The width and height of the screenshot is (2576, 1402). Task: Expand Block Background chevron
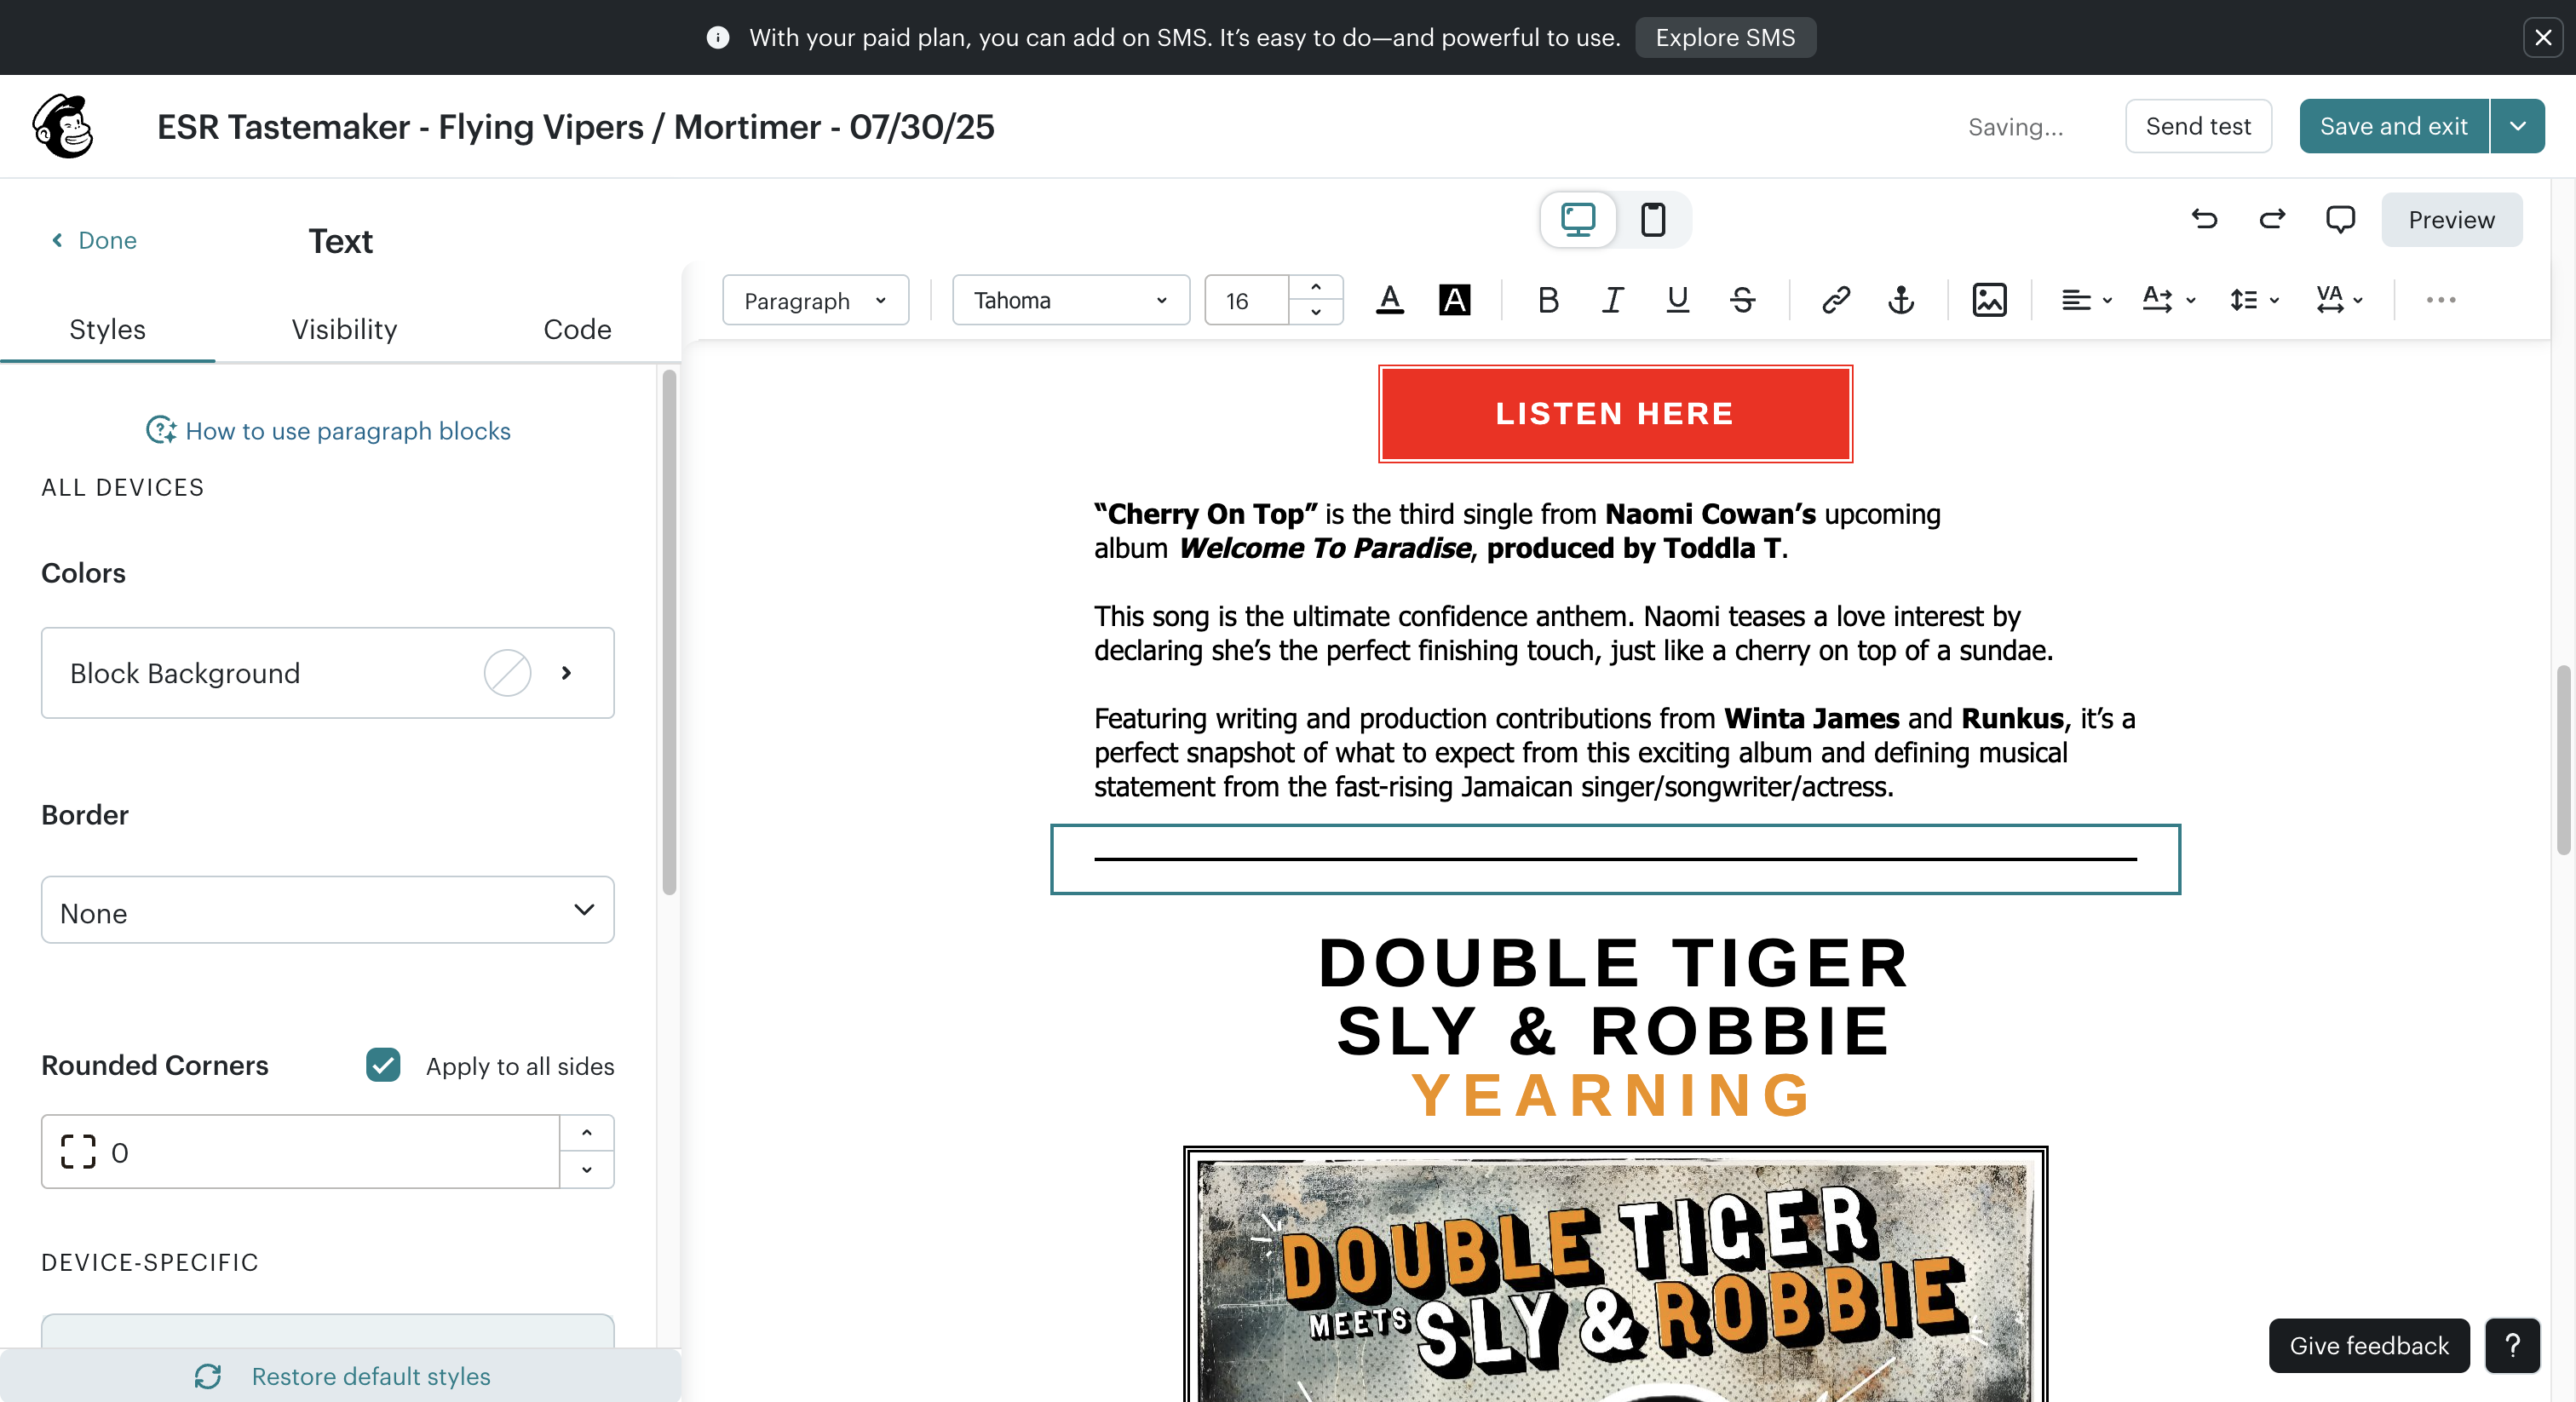click(567, 673)
